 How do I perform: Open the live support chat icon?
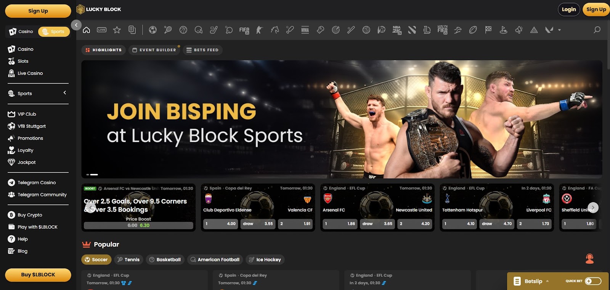(589, 259)
